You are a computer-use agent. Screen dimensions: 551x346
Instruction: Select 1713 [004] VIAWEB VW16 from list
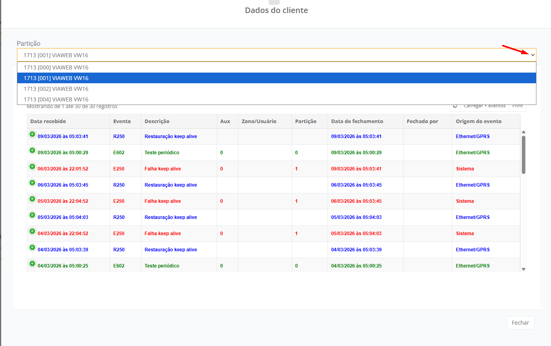[56, 99]
